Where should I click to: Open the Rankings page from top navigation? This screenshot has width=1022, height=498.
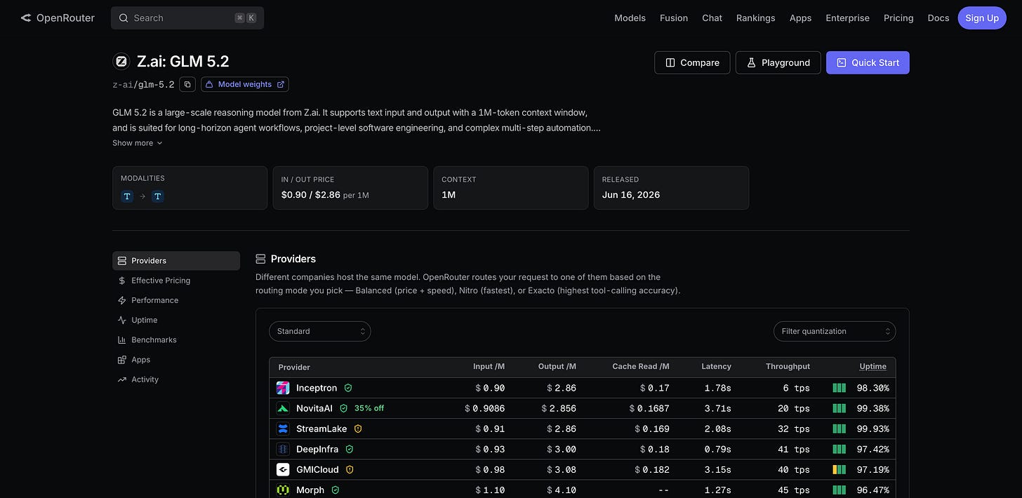(756, 18)
